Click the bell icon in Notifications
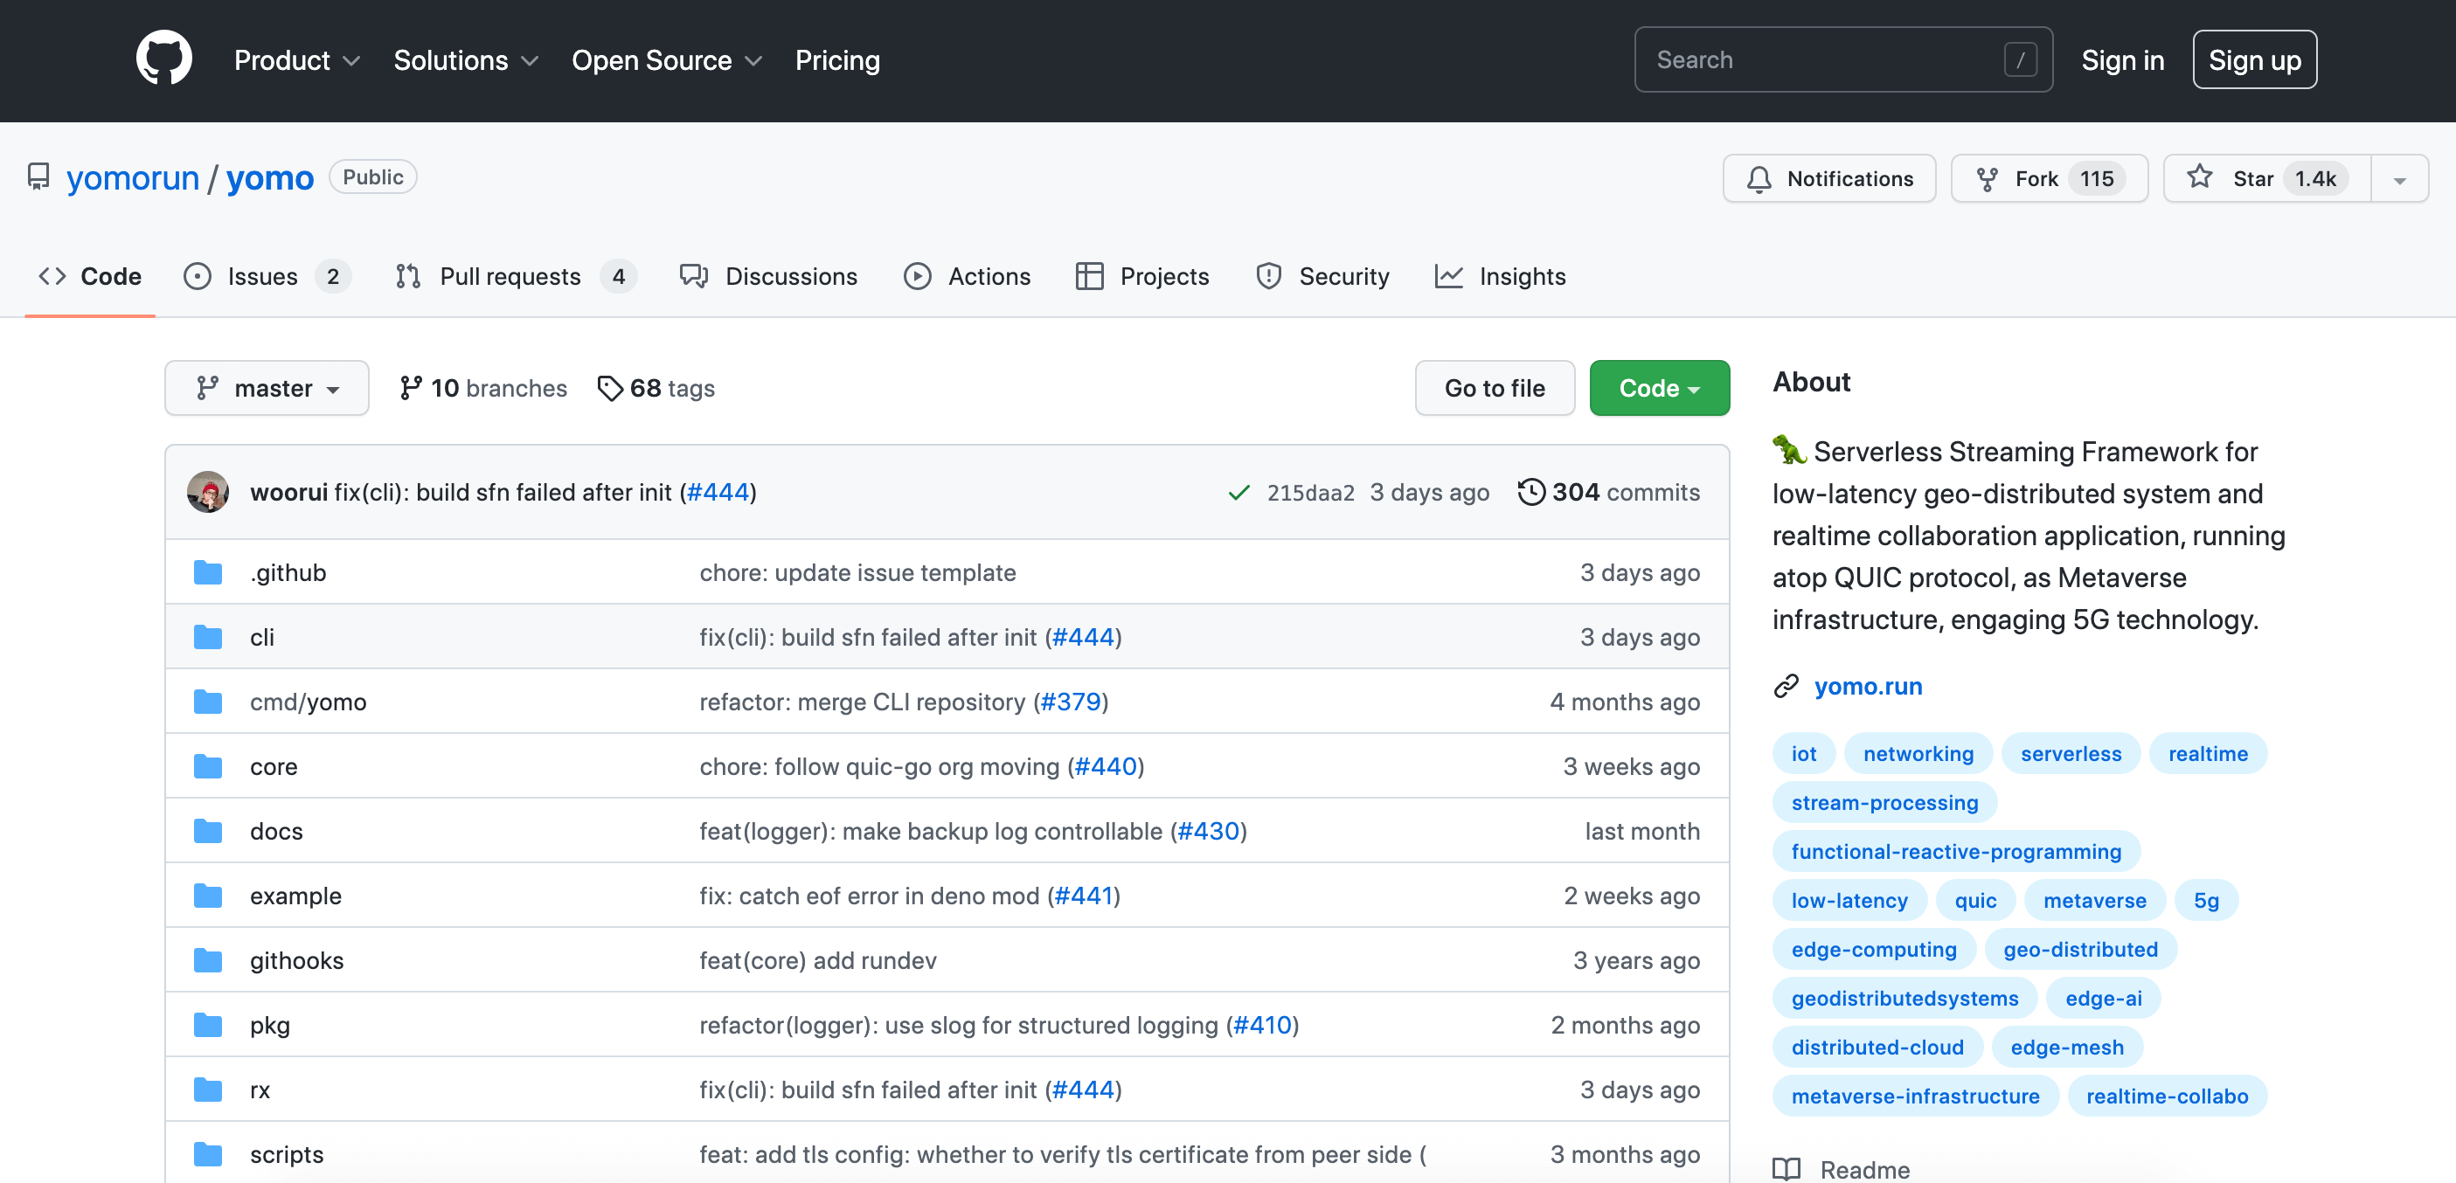The width and height of the screenshot is (2456, 1183). (1759, 178)
